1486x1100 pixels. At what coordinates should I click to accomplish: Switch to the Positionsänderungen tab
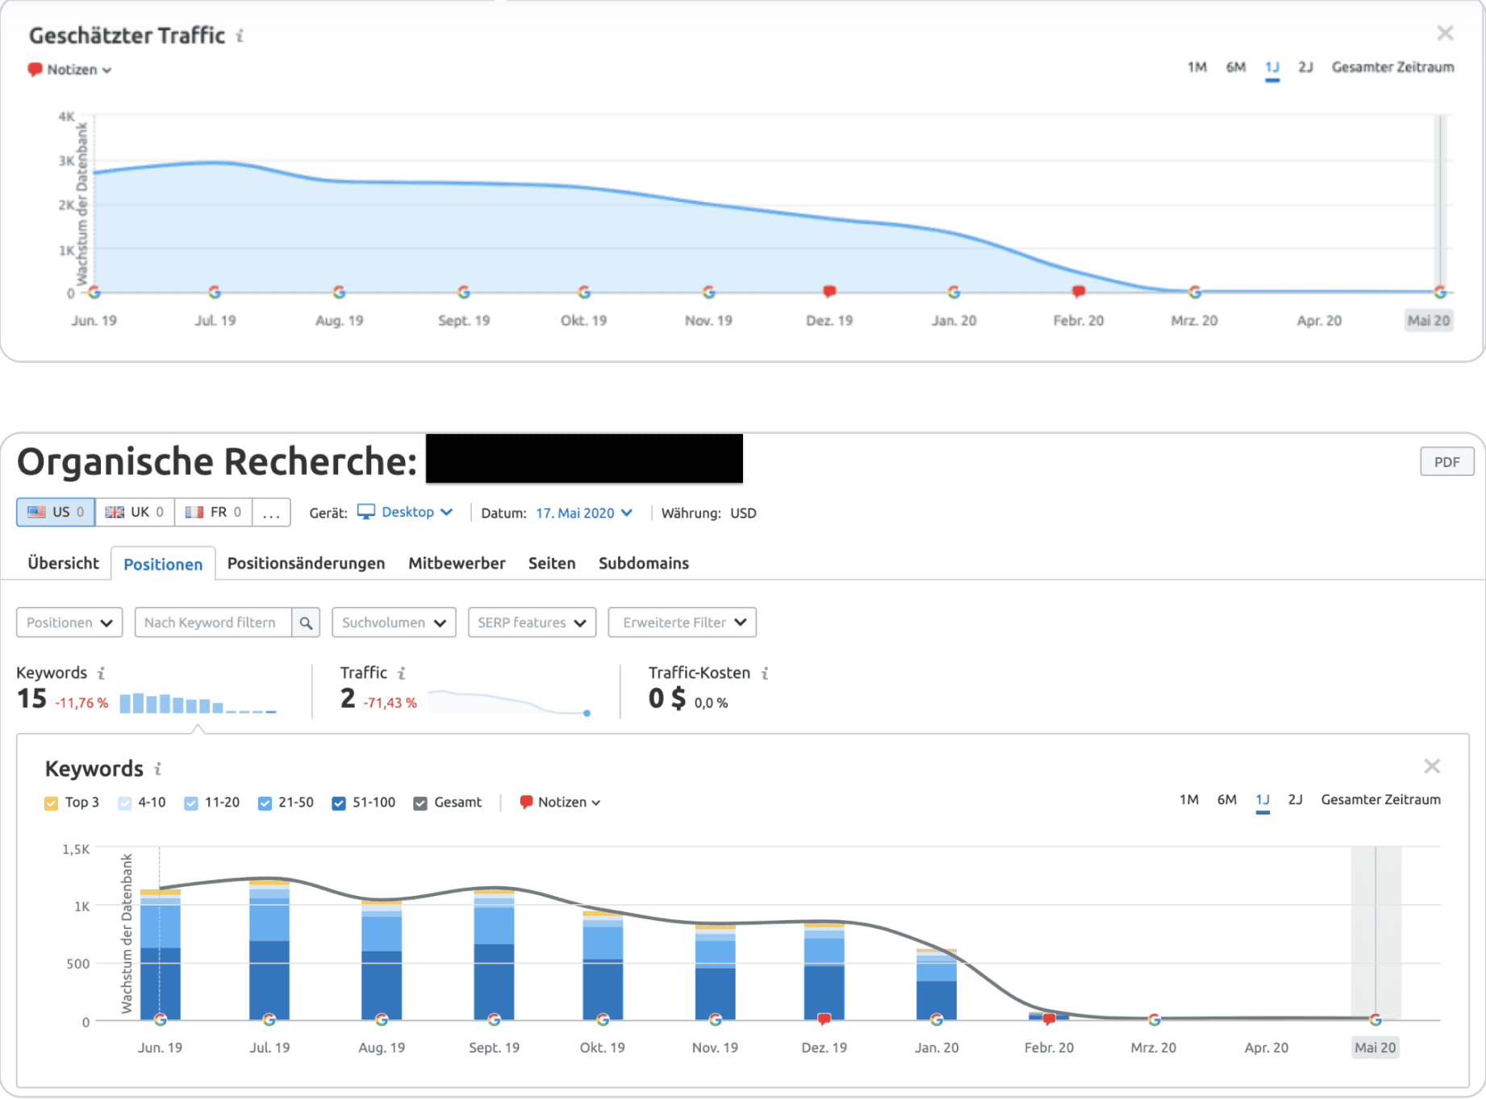click(x=306, y=564)
